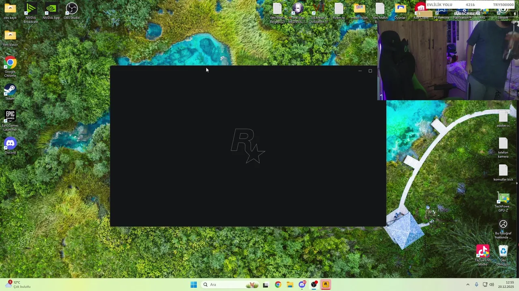Show hidden system tray icons
This screenshot has width=519, height=291.
pos(468,285)
